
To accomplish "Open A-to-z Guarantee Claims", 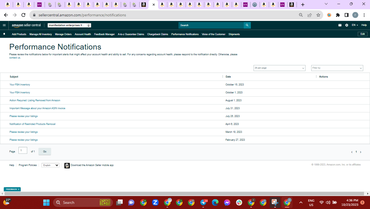I will pos(131,34).
